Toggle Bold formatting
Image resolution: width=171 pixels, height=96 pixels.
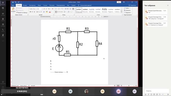(x=30, y=12)
